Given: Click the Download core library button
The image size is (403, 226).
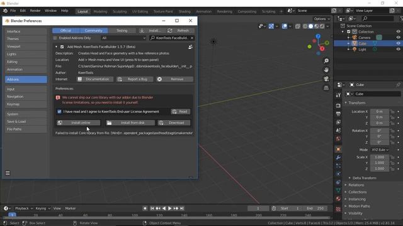Looking at the screenshot, I should click(174, 123).
